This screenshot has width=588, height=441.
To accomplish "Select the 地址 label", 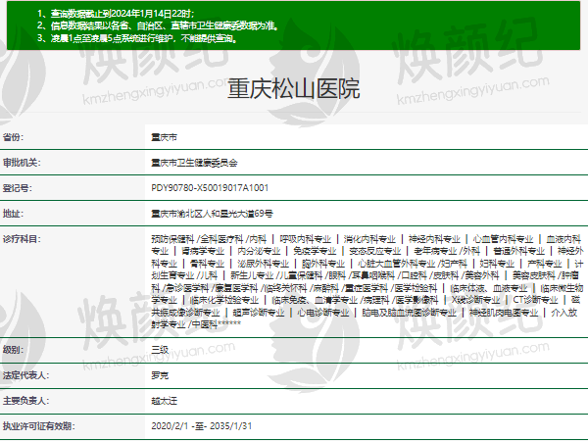I will point(13,214).
